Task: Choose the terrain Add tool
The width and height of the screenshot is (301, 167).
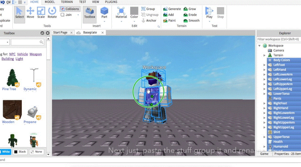Action: (x=168, y=15)
